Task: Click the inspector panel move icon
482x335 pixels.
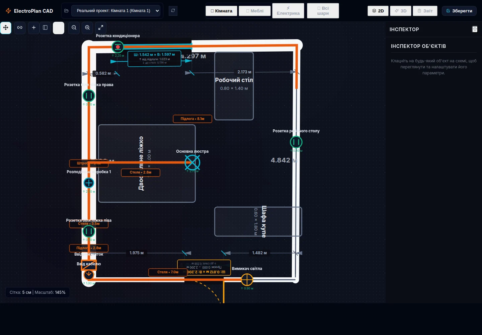Action: [x=475, y=29]
